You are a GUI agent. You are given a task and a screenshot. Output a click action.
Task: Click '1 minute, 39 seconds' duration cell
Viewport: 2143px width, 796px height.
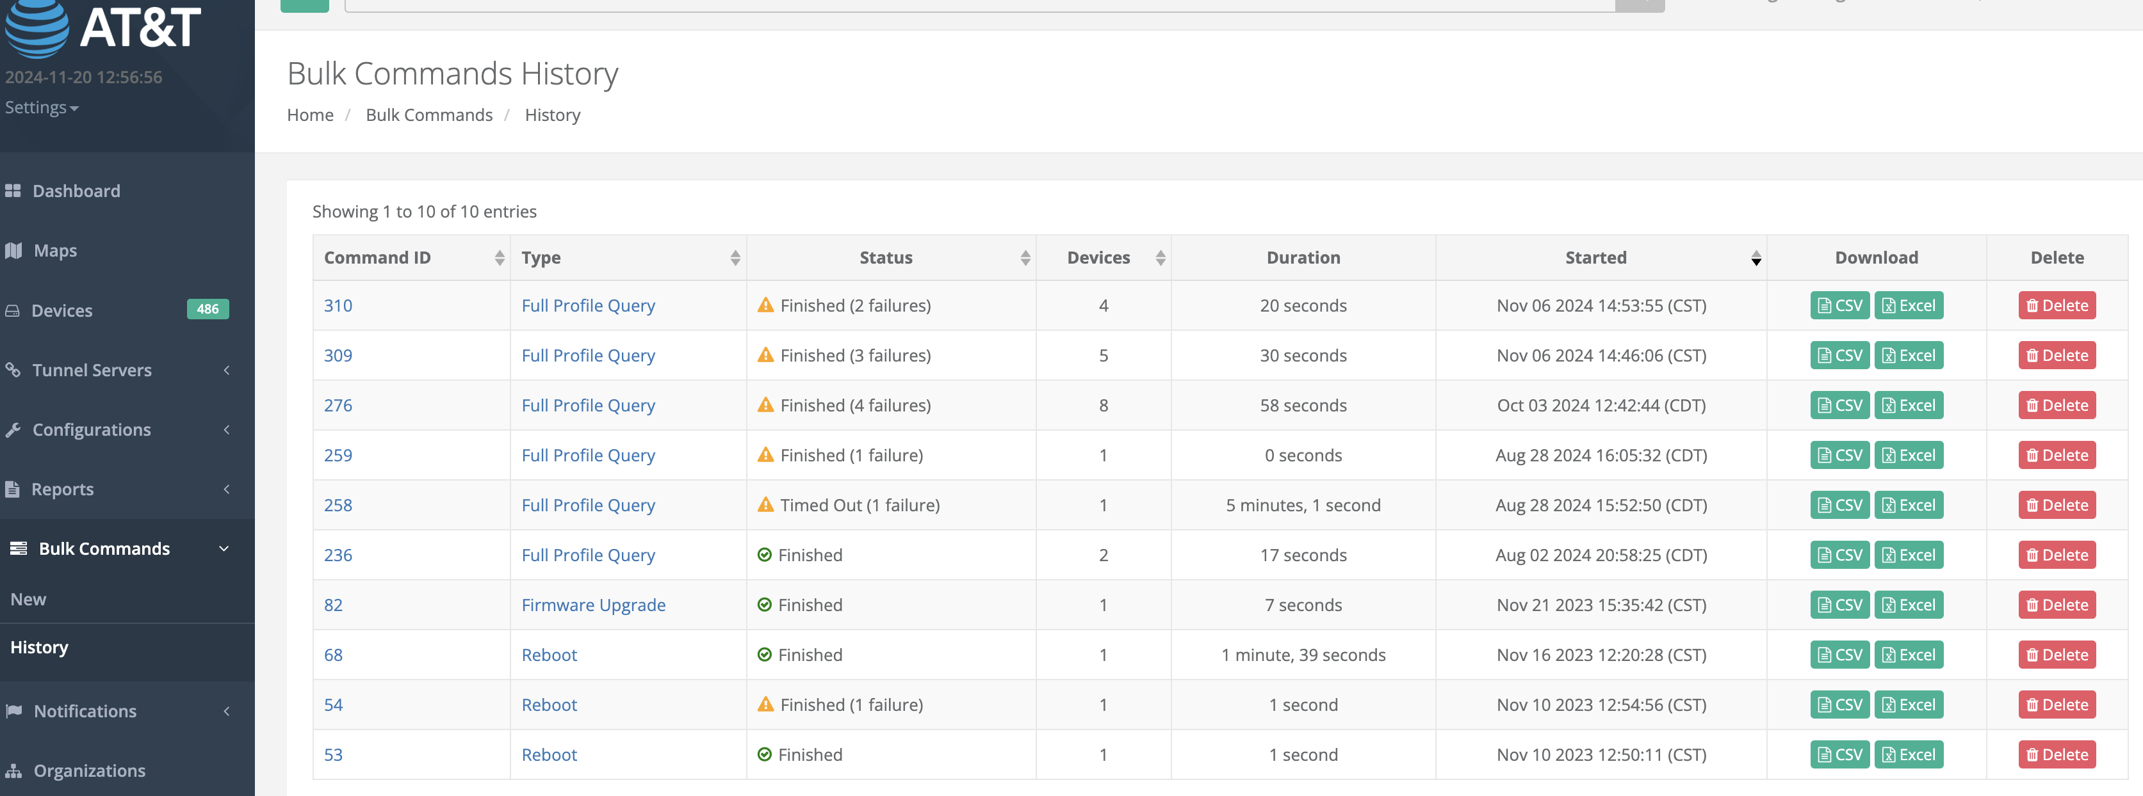click(x=1303, y=656)
